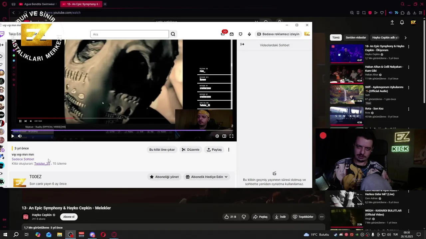Switch to '13- An Epic Symphony' browser tab
The image size is (426, 239).
(x=81, y=4)
